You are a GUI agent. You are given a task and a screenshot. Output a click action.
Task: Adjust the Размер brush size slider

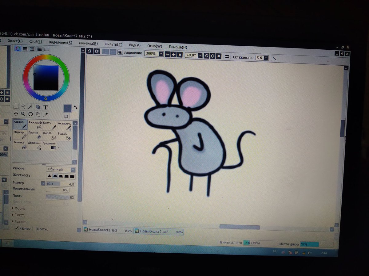[61, 184]
